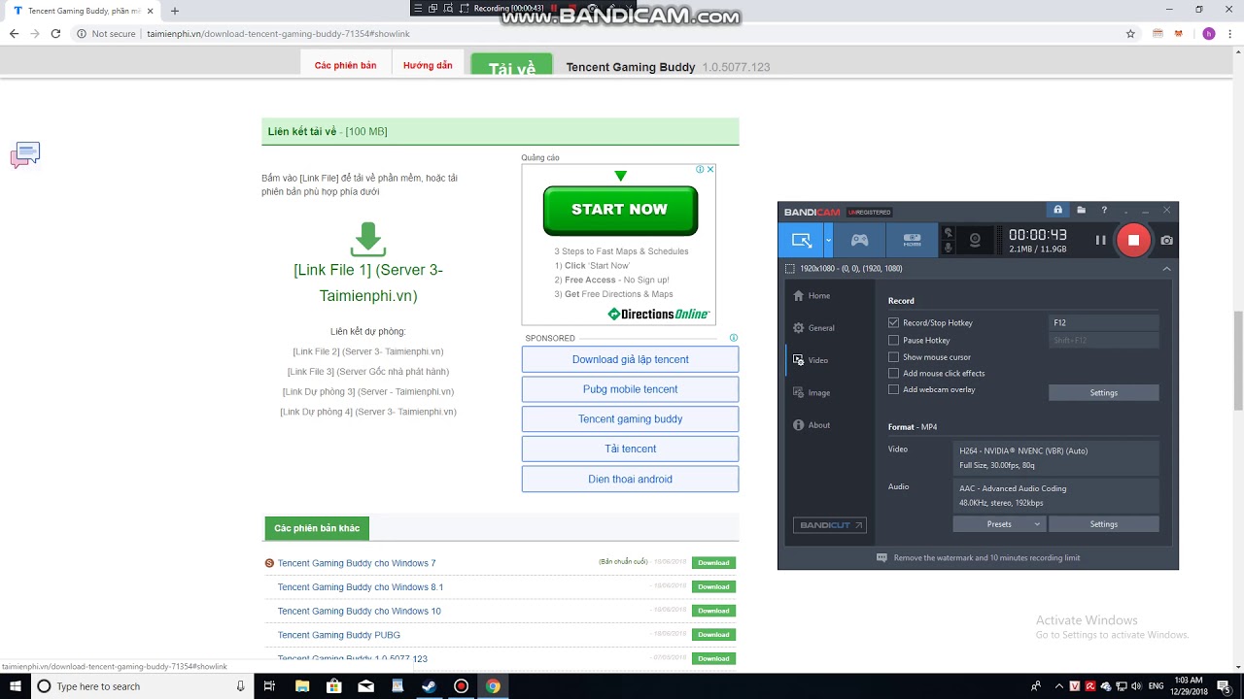Screen dimensions: 1244x699
Task: Click the F12 hotkey field
Action: point(1104,322)
